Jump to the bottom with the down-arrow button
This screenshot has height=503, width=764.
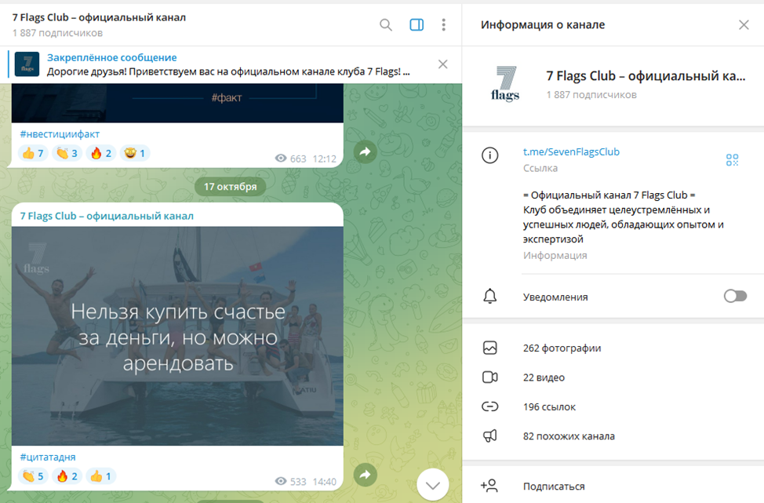click(433, 485)
